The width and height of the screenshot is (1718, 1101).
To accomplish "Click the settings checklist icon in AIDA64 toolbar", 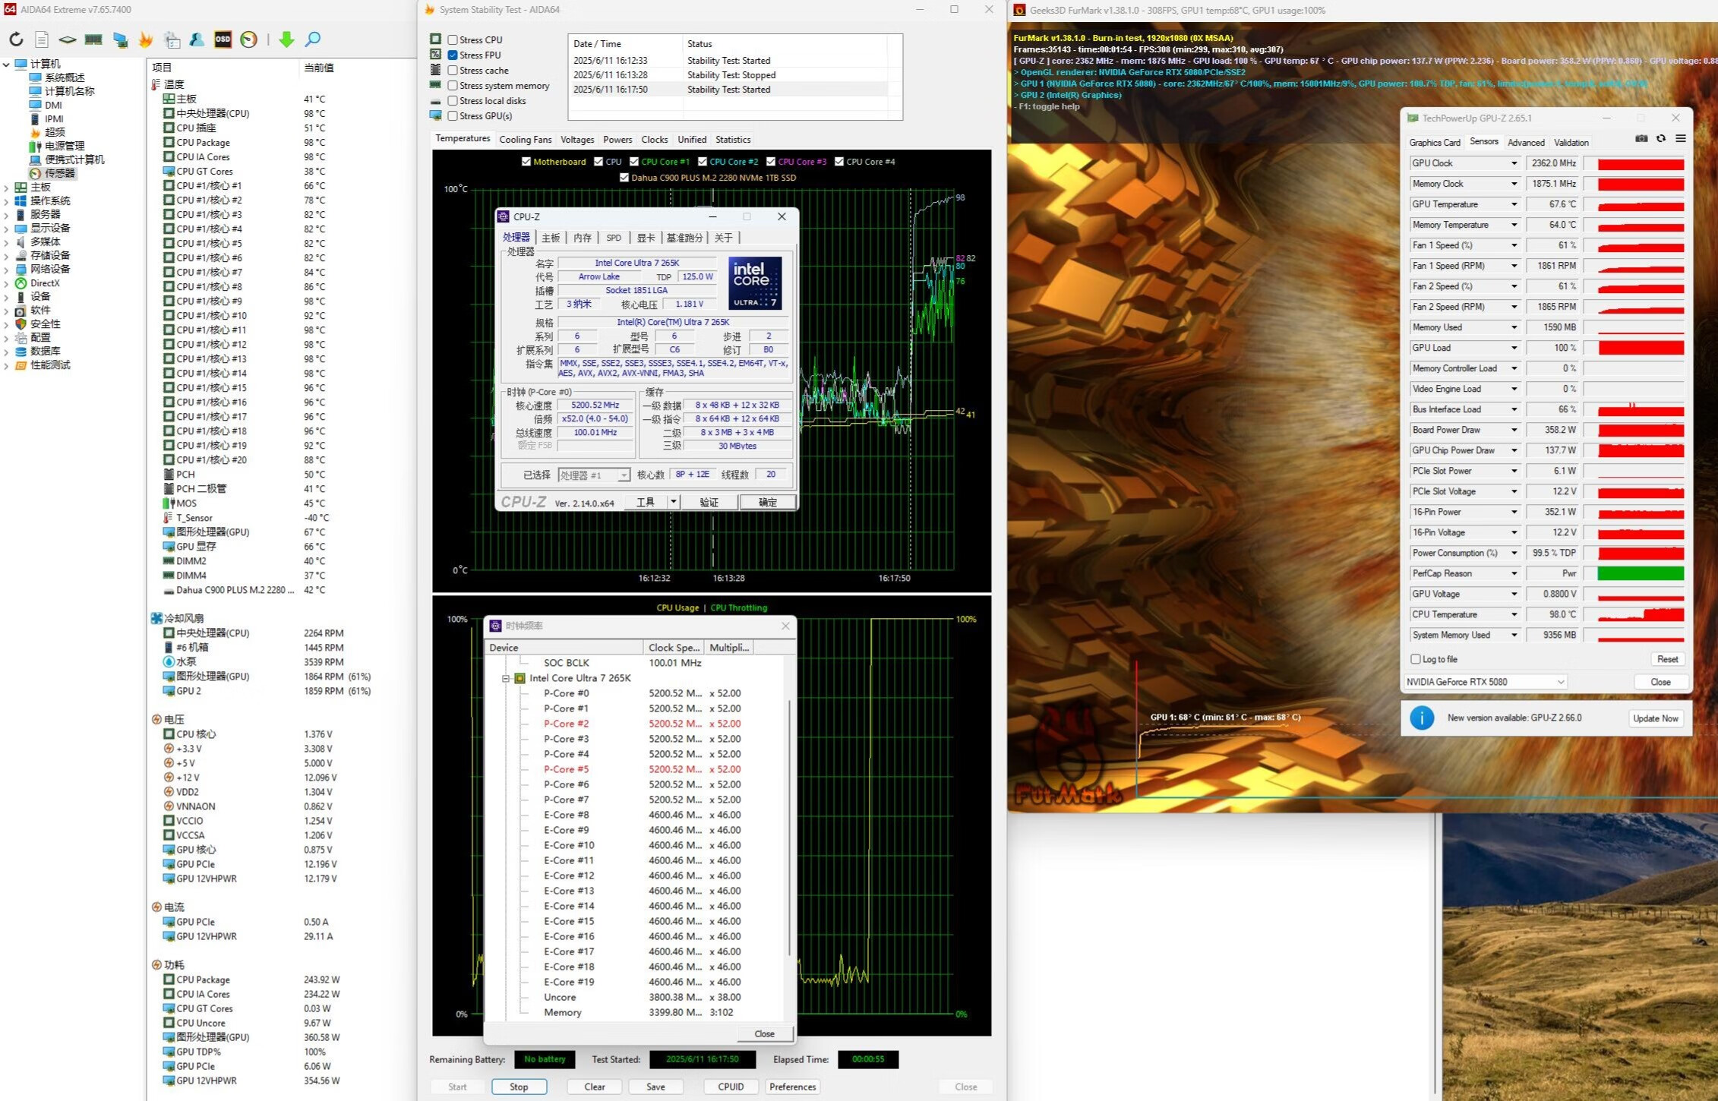I will 172,39.
